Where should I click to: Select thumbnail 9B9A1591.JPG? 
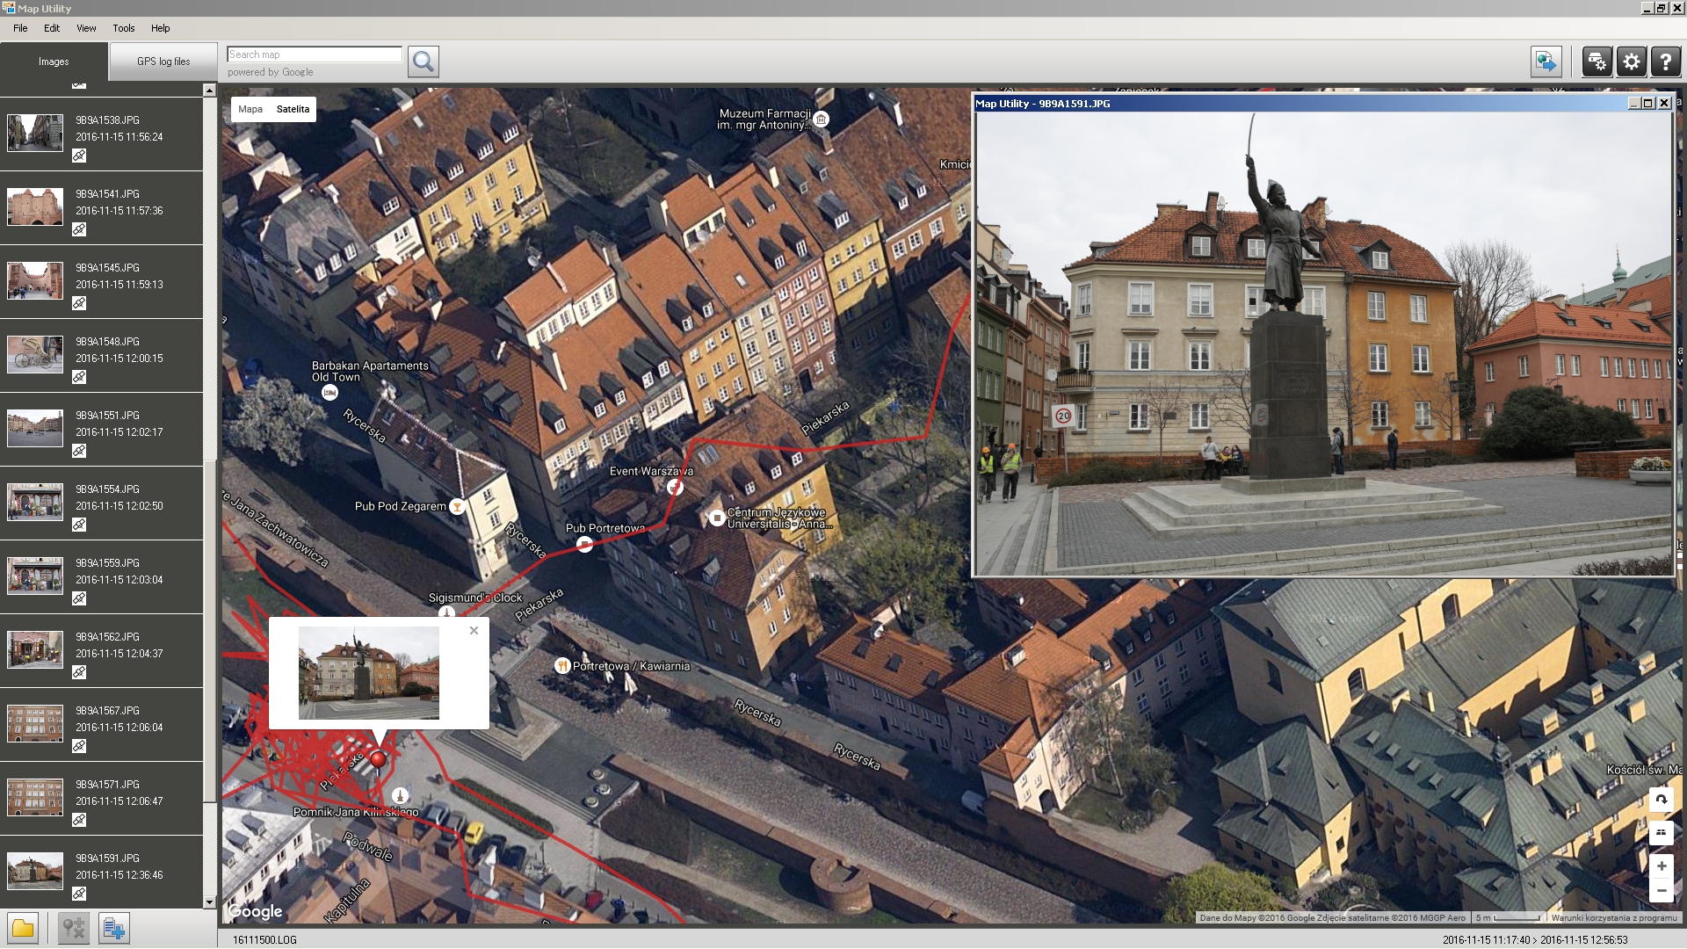35,871
